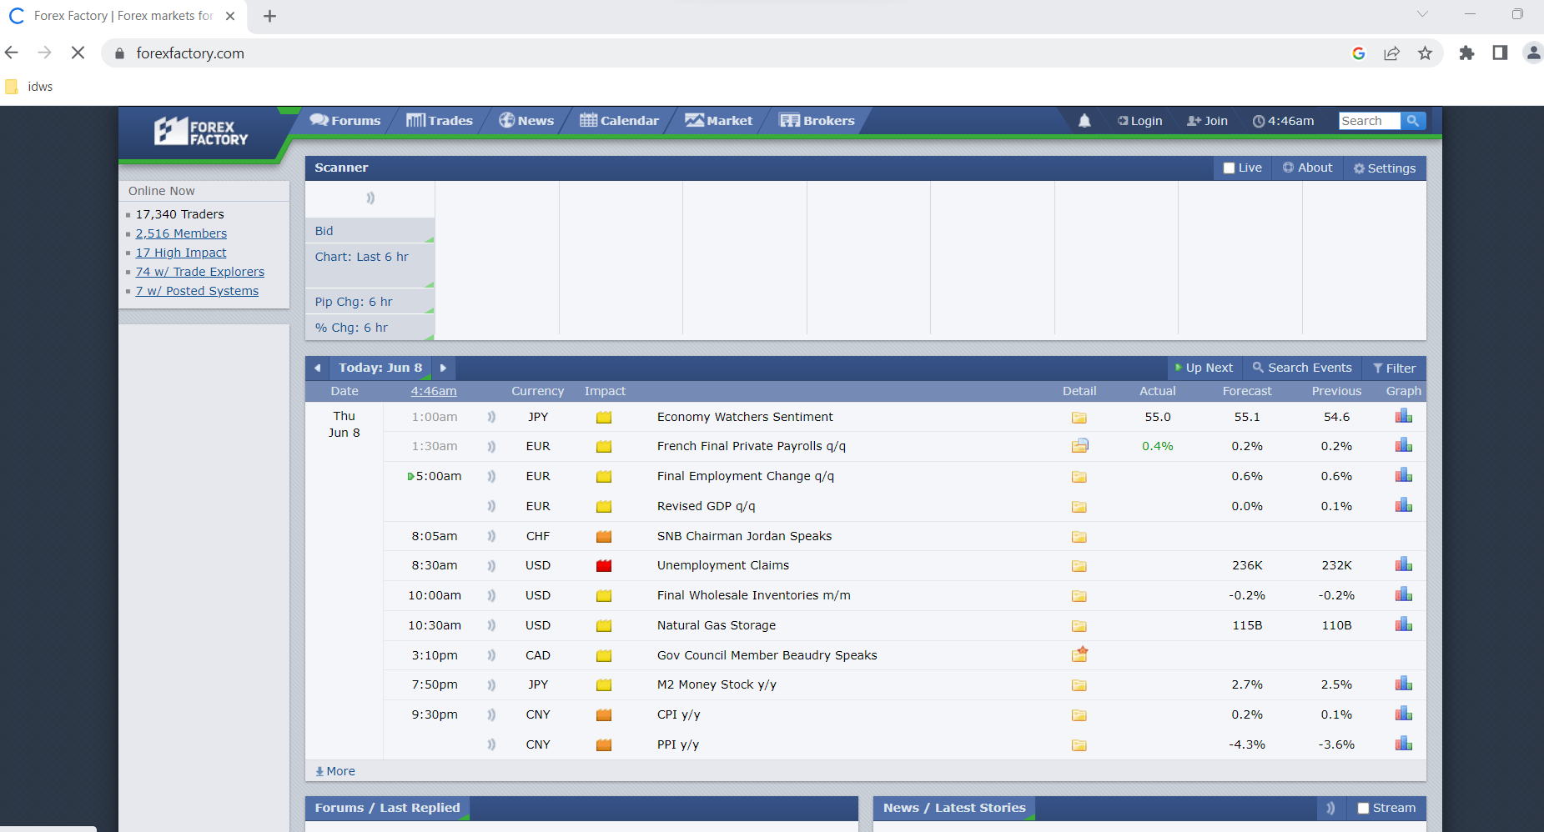Open graph for Natural Gas Storage
Screen dimensions: 1544x832
tap(1404, 624)
